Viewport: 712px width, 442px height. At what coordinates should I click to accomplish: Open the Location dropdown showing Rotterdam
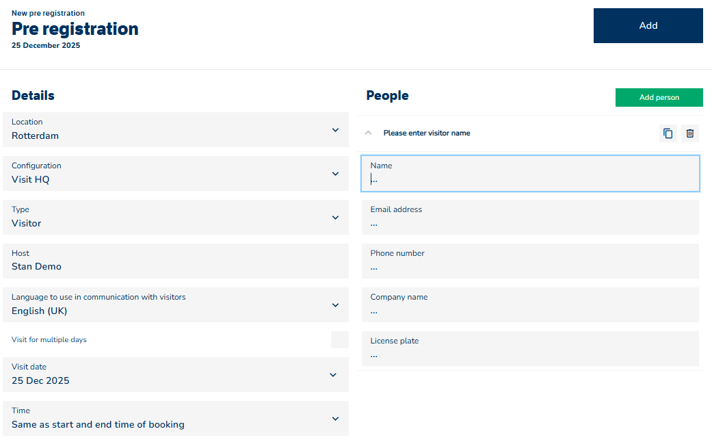tap(176, 130)
